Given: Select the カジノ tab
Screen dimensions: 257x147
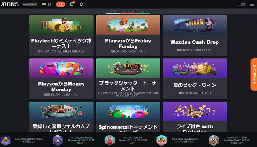Looking at the screenshot, I should coord(144,12).
